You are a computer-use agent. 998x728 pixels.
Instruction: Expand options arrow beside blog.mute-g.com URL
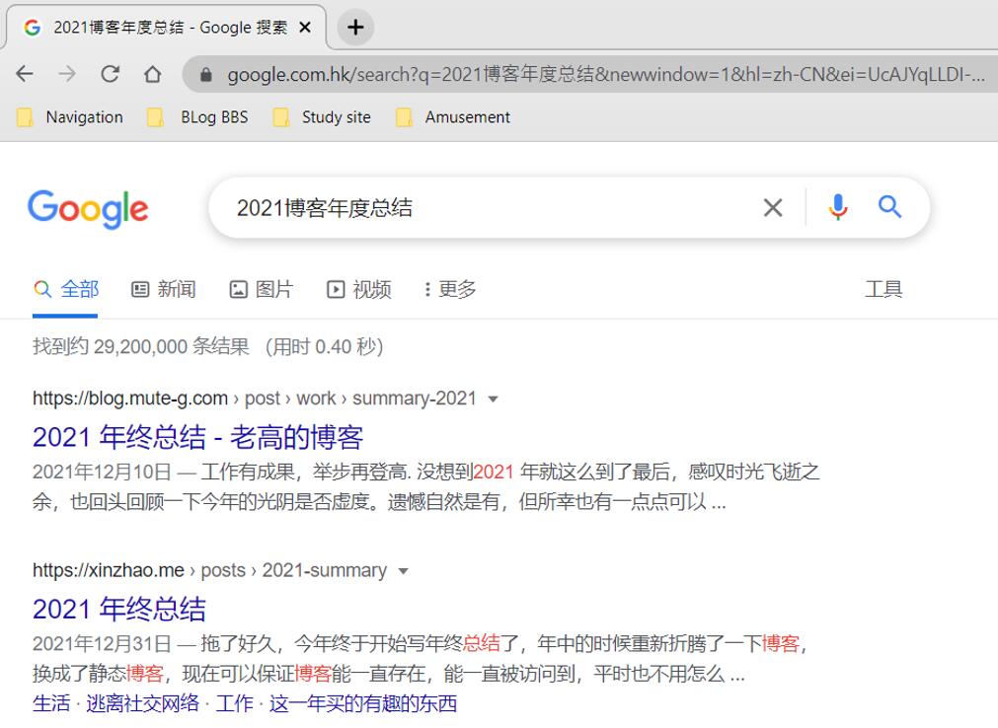point(493,400)
